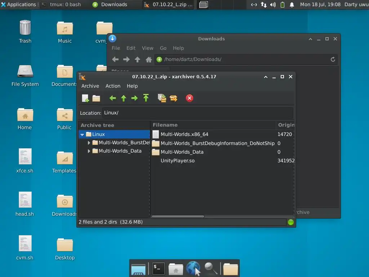Go up one level with green up arrow

click(124, 98)
